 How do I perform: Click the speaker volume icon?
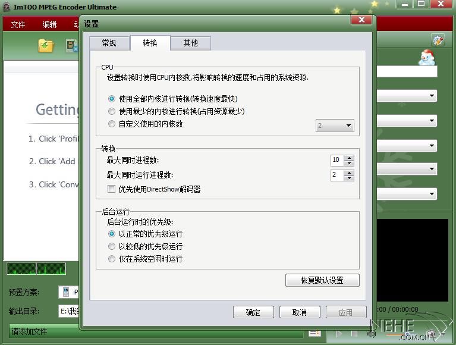[x=371, y=334]
